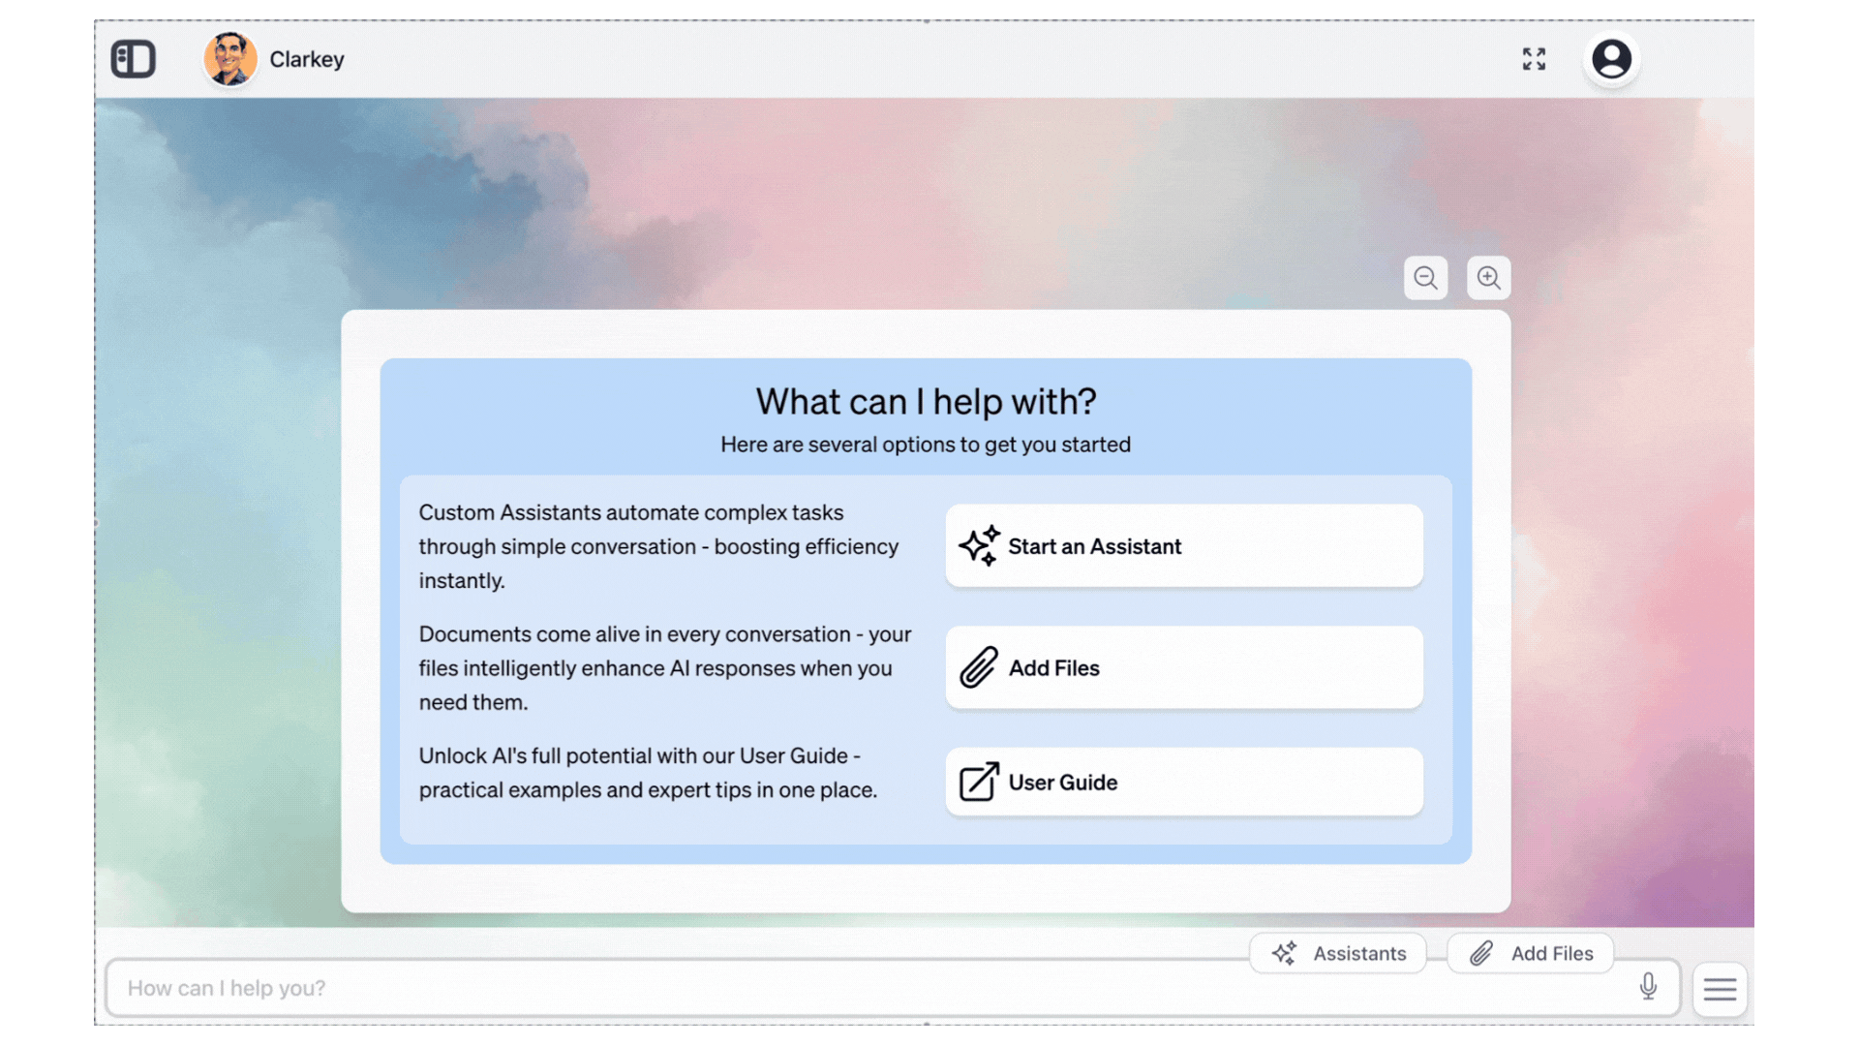Click the sparkle icon on Start an Assistant
Screen dimensions: 1859x1046
[x=981, y=545]
